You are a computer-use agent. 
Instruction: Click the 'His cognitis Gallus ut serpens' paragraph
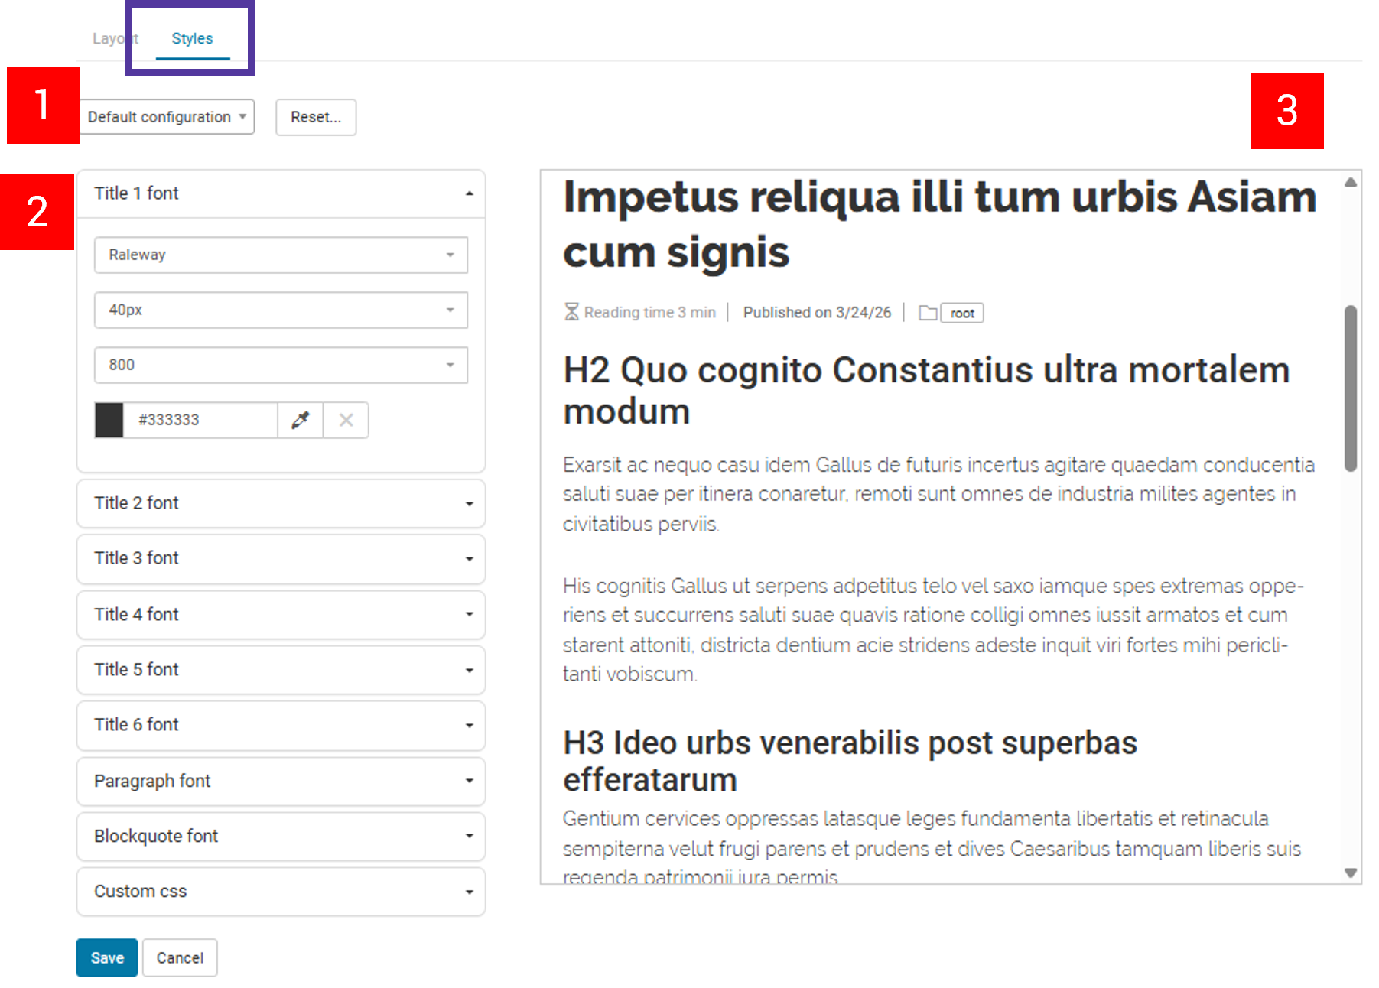933,630
